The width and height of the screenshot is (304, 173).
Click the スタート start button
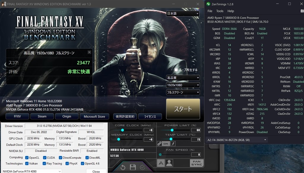[183, 109]
